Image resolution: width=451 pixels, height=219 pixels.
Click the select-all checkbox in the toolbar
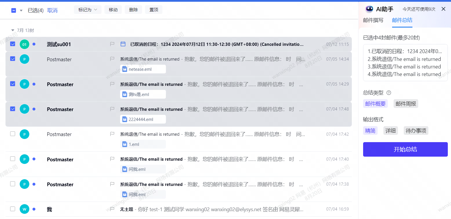tap(13, 10)
